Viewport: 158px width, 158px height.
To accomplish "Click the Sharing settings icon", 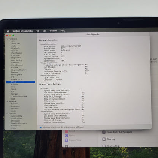I will click(x=104, y=139).
